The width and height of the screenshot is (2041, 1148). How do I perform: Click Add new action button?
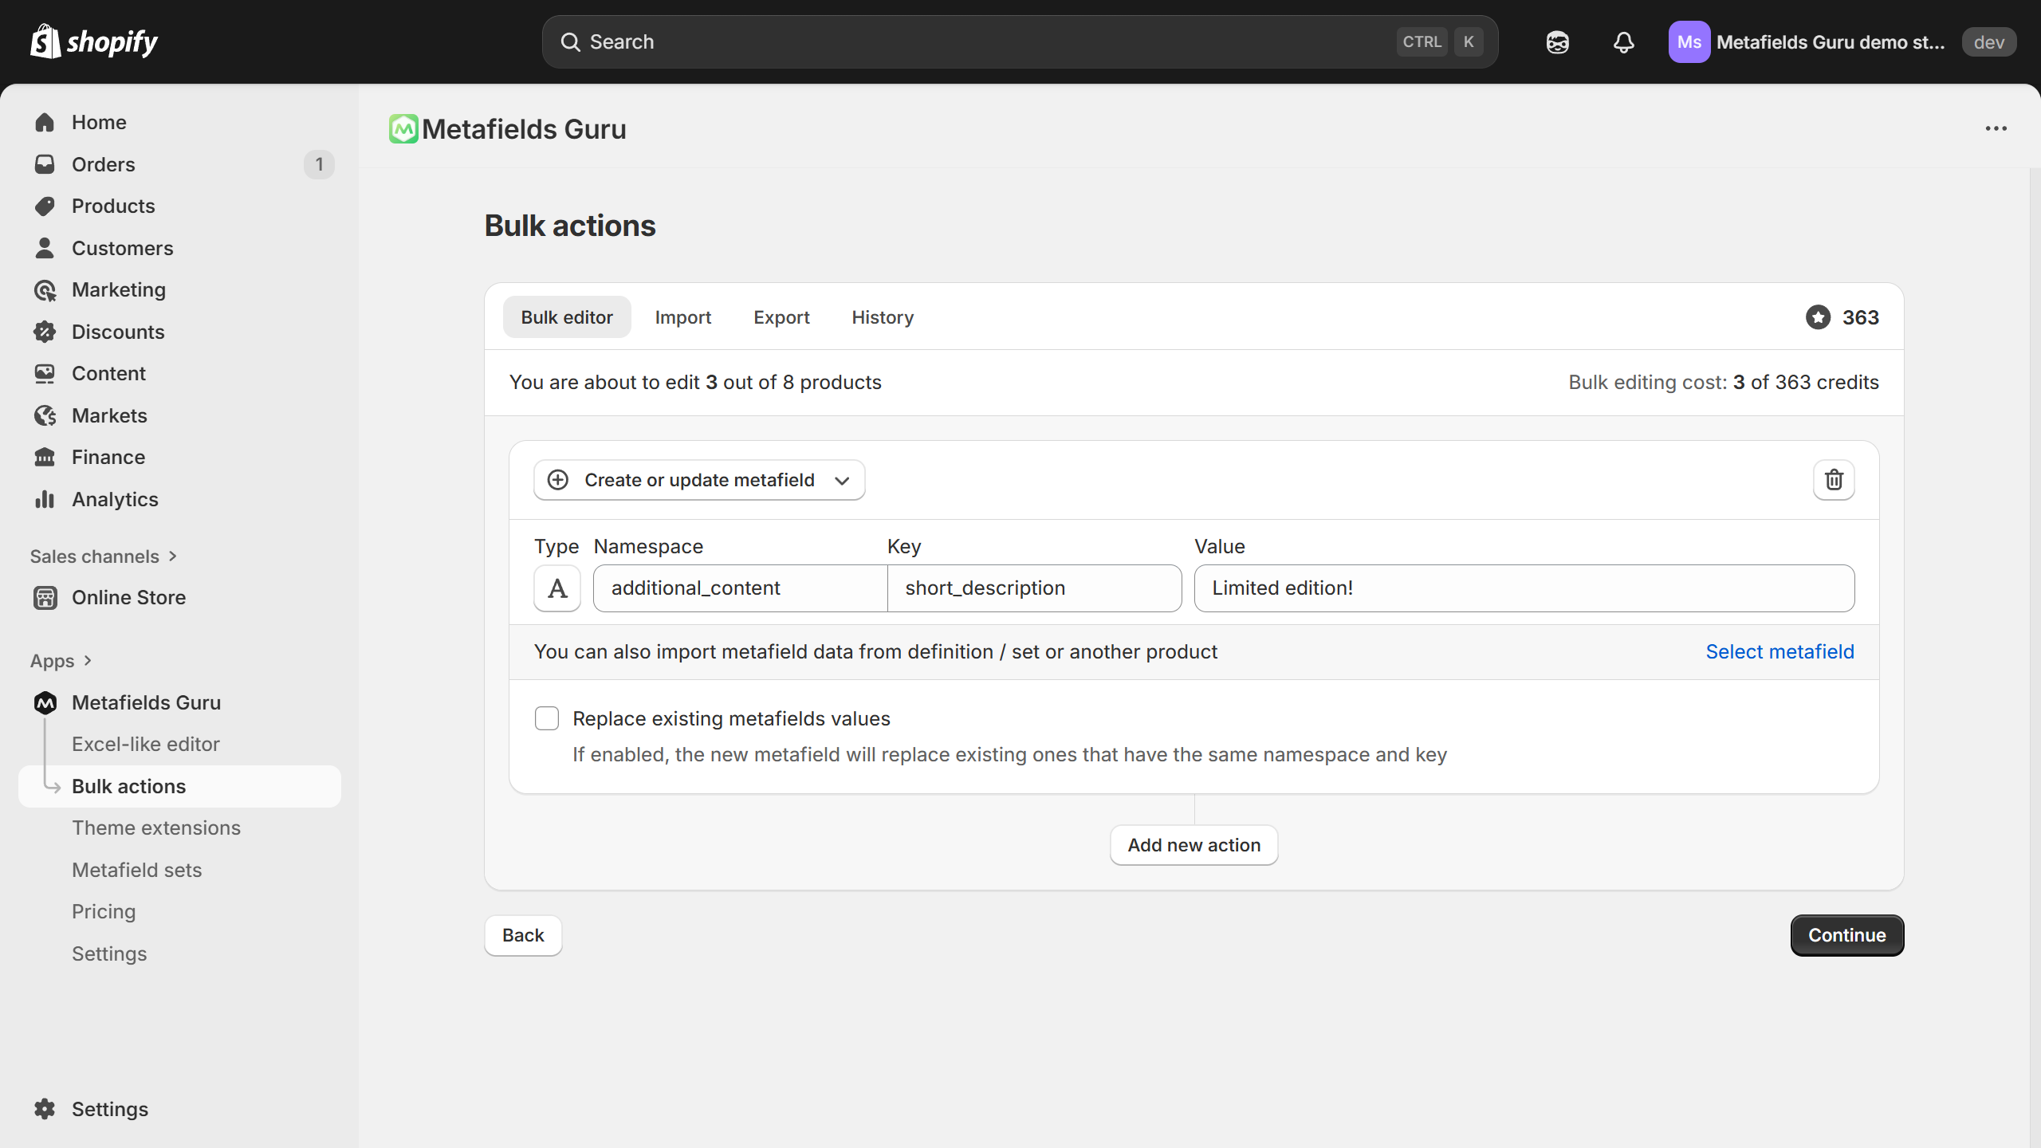point(1194,845)
